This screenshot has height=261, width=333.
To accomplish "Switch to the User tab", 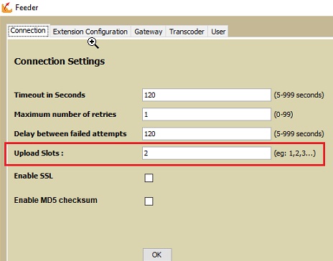I will coord(218,32).
